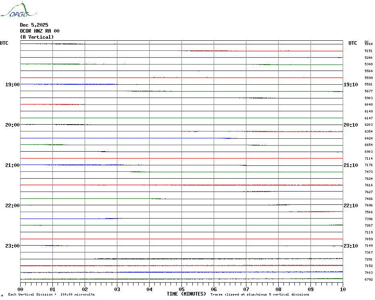Select the 20:00 time marker on left

(12, 125)
